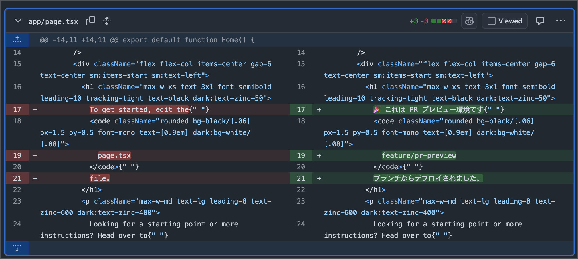Click the removed text 'To get started, edit the'
Viewport: 578px width, 259px height.
[x=139, y=109]
